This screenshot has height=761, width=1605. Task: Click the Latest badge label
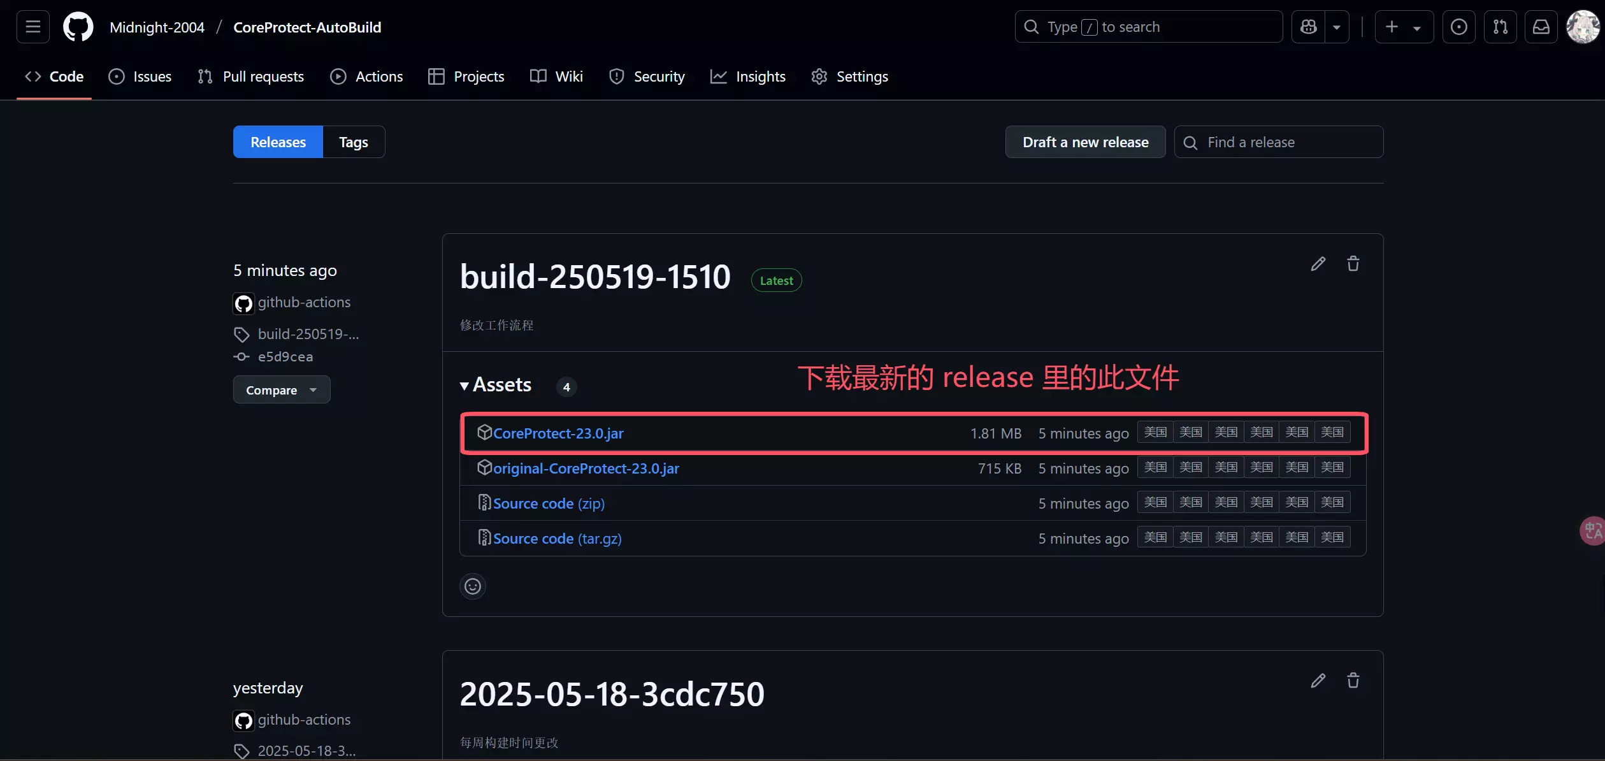coord(776,280)
